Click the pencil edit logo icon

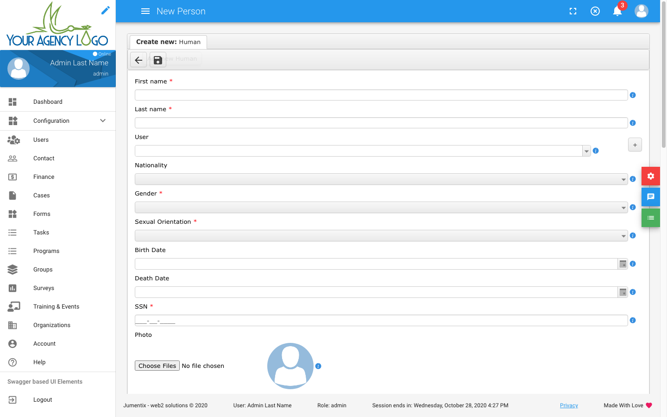coord(106,10)
